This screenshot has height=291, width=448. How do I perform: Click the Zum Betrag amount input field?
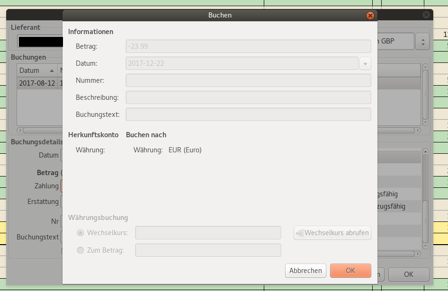point(208,250)
